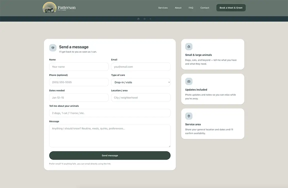
Task: Click inside the Message text area
Action: 110,136
